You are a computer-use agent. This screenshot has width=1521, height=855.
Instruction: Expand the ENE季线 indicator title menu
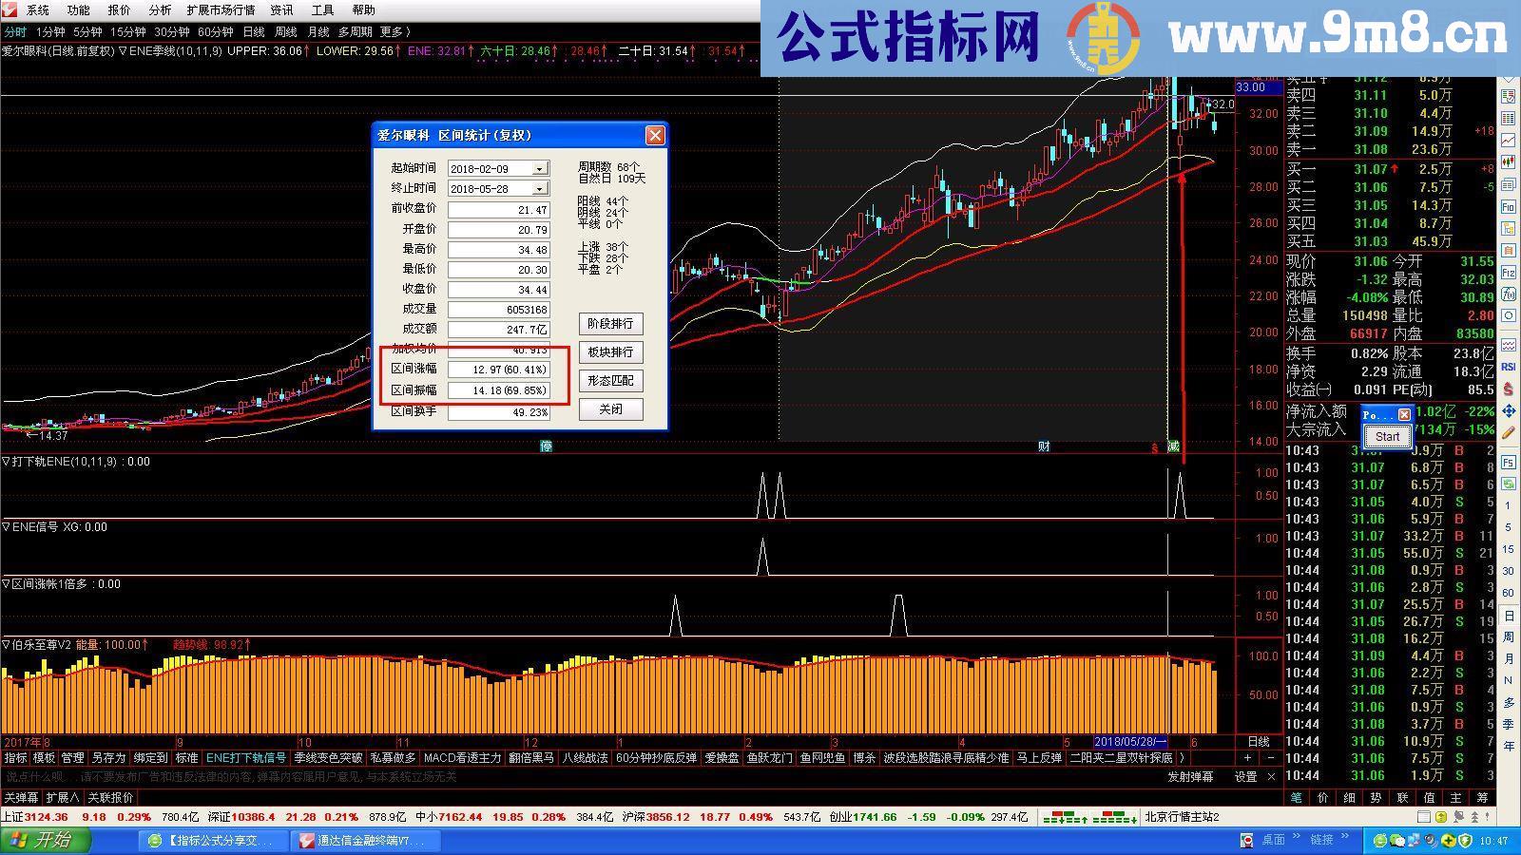(x=123, y=51)
